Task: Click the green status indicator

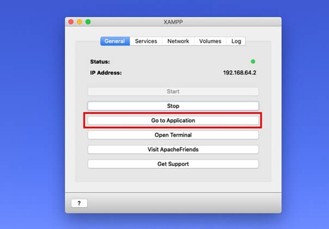Action: coord(253,61)
